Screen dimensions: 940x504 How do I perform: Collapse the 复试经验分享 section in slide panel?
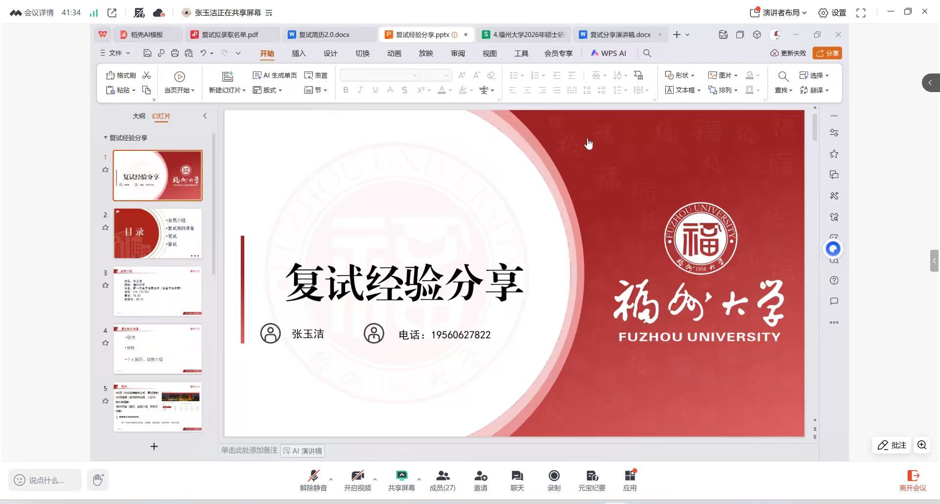[105, 138]
